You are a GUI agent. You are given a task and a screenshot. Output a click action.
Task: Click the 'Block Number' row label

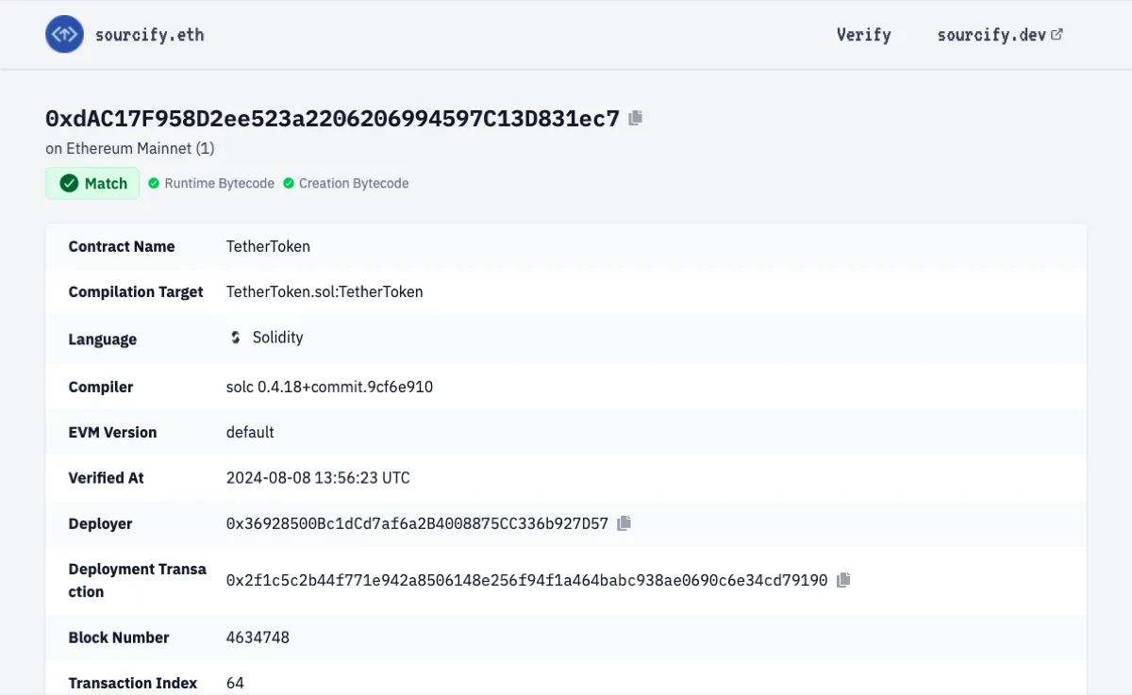click(x=119, y=637)
